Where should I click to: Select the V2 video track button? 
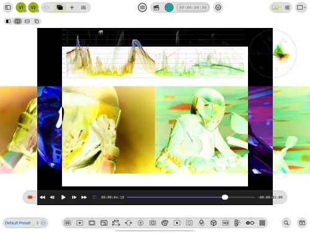click(33, 7)
